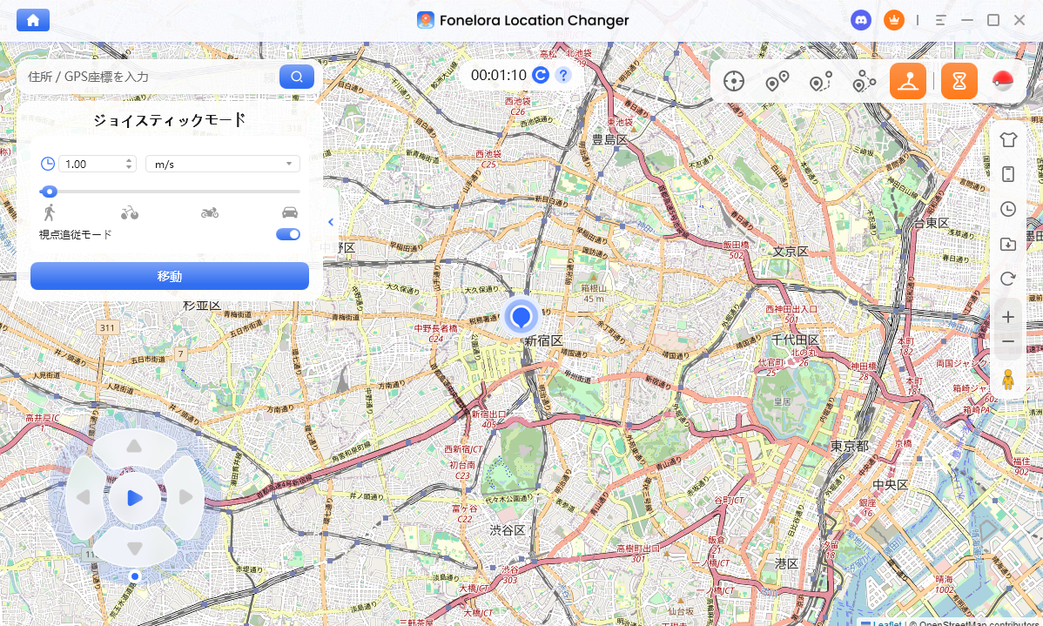Open the title bar hamburger menu
Image resolution: width=1043 pixels, height=626 pixels.
[941, 20]
